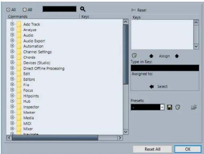Click Keys box scroll up arrow
Image resolution: width=204 pixels, height=154 pixels.
[x=196, y=22]
